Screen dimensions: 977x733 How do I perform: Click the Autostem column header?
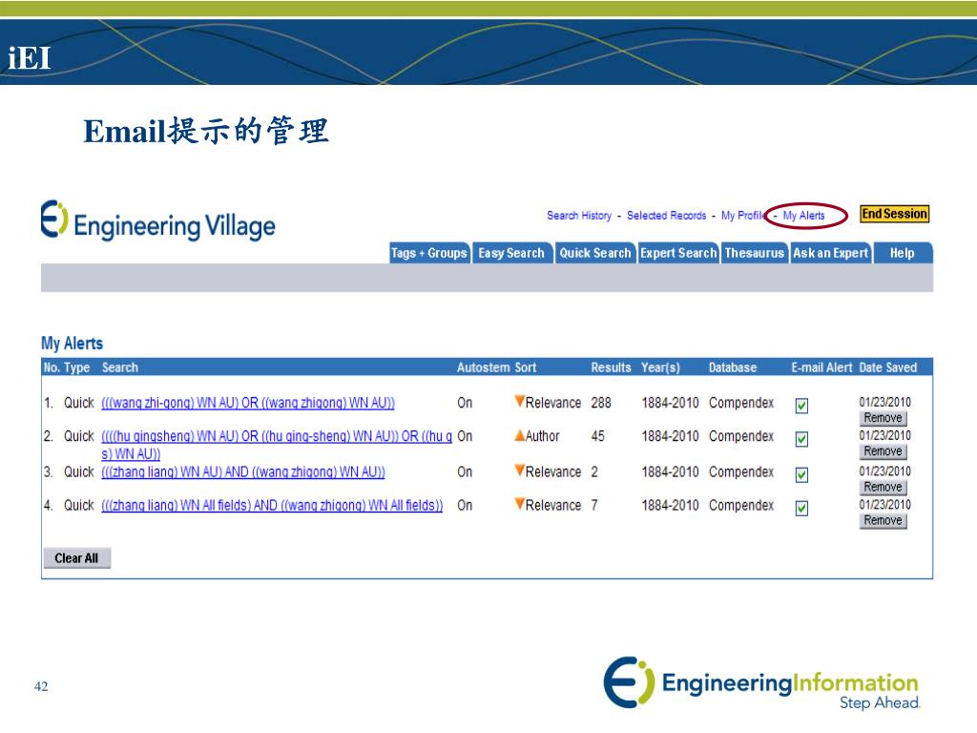click(483, 367)
